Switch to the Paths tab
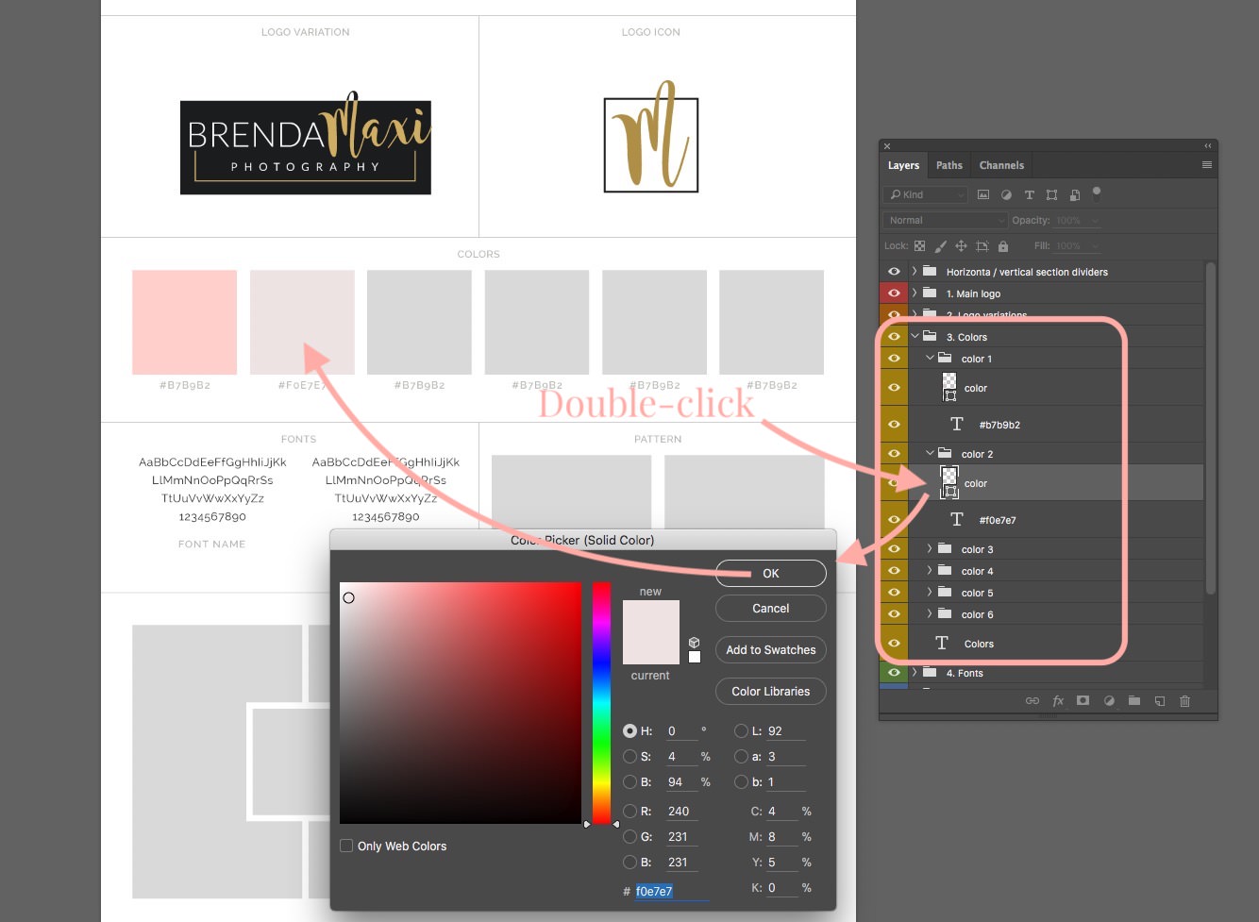 (949, 165)
